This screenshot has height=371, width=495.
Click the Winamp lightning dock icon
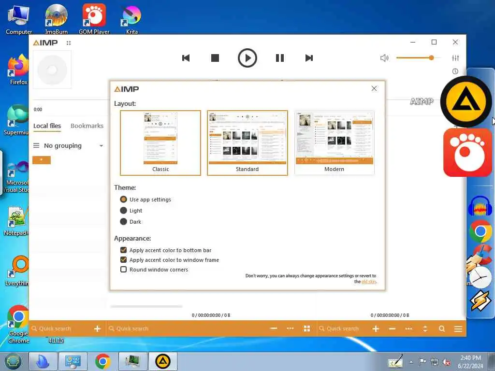click(480, 300)
